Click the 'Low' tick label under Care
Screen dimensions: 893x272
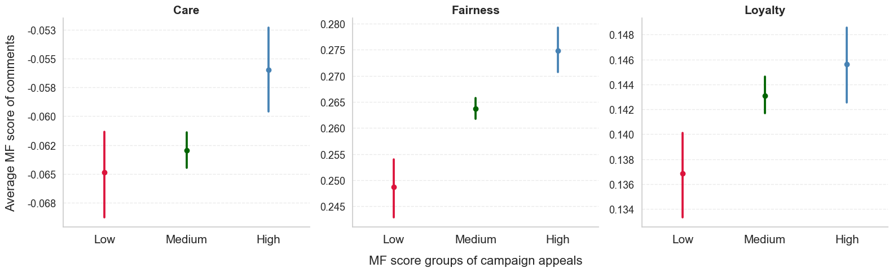[104, 239]
